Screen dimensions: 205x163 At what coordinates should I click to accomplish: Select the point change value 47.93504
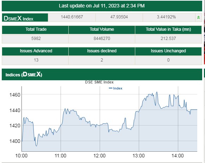[119, 17]
